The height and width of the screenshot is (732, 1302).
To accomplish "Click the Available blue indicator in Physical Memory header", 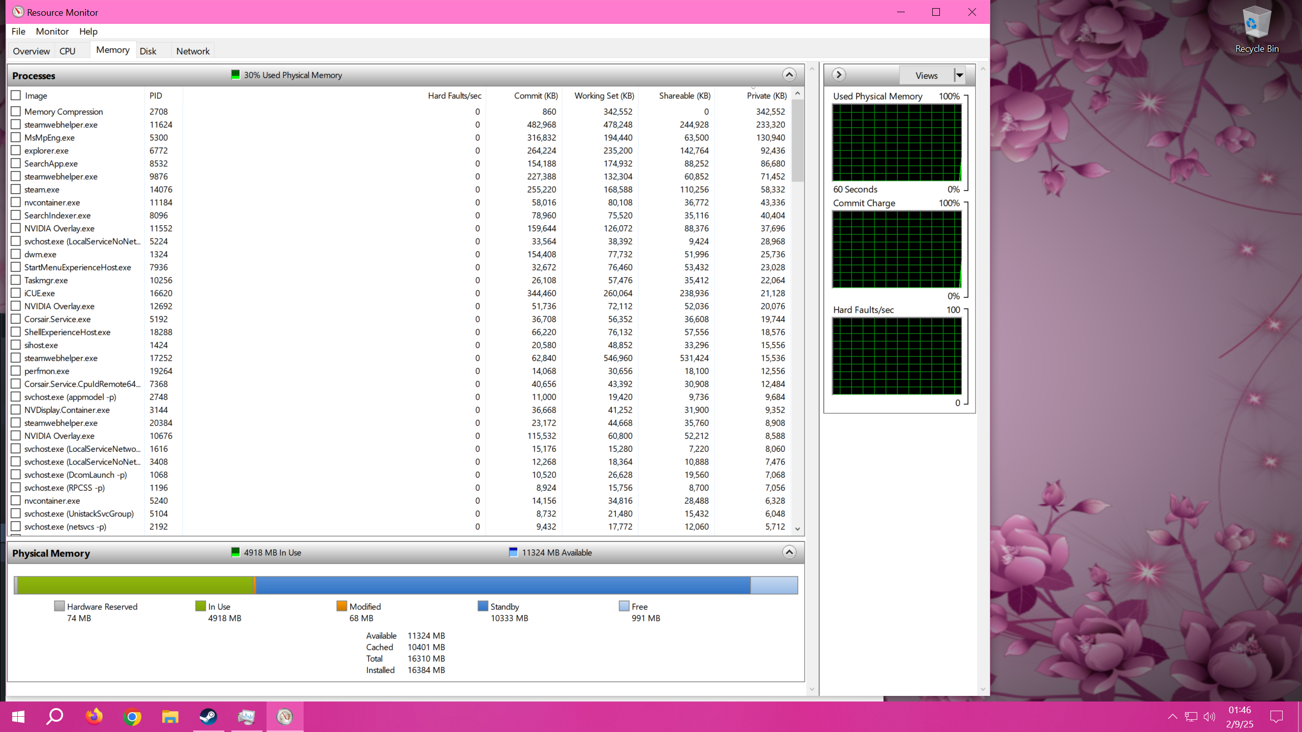I will [x=513, y=552].
